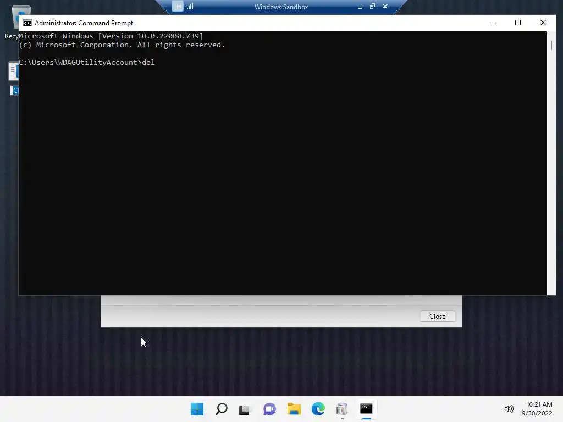The image size is (563, 422).
Task: Launch the Chat app from taskbar
Action: click(269, 409)
